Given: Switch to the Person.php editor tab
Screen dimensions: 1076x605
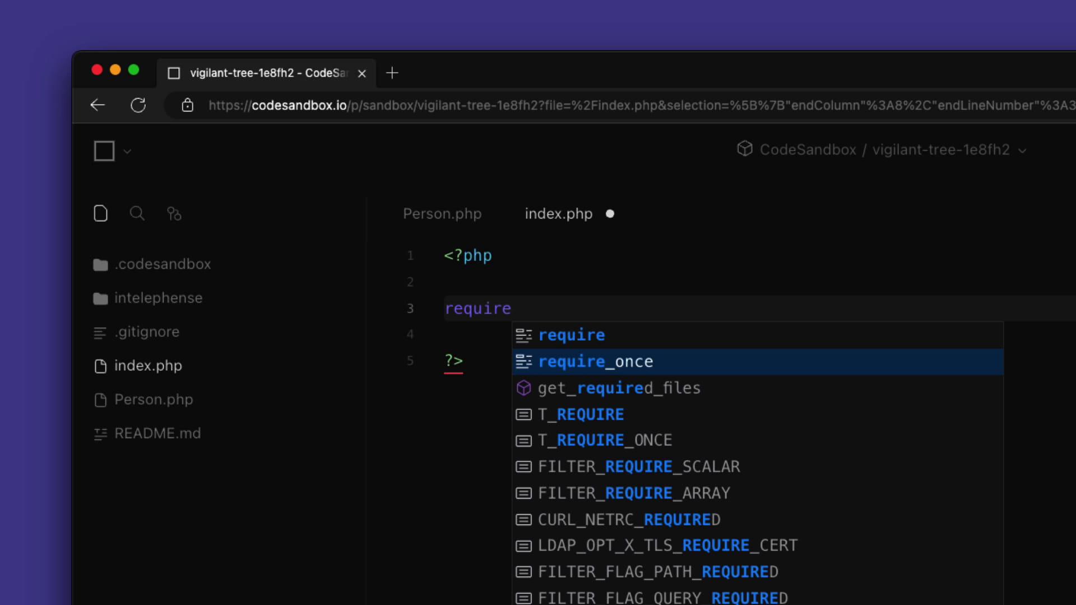Looking at the screenshot, I should (x=442, y=213).
